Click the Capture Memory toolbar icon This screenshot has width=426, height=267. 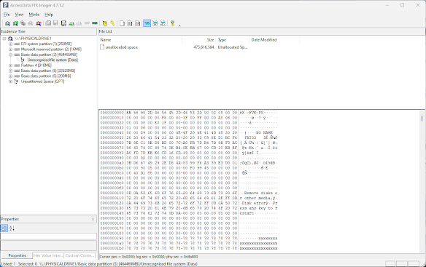click(95, 23)
